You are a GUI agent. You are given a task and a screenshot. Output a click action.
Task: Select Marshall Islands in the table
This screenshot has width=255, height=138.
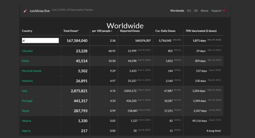(x=32, y=71)
